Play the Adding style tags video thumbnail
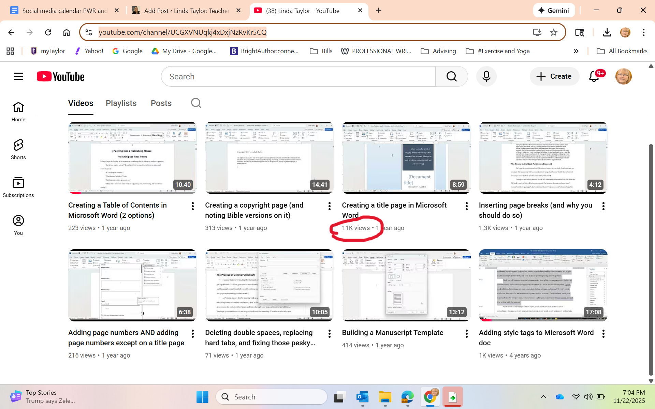The width and height of the screenshot is (655, 409). 543,285
